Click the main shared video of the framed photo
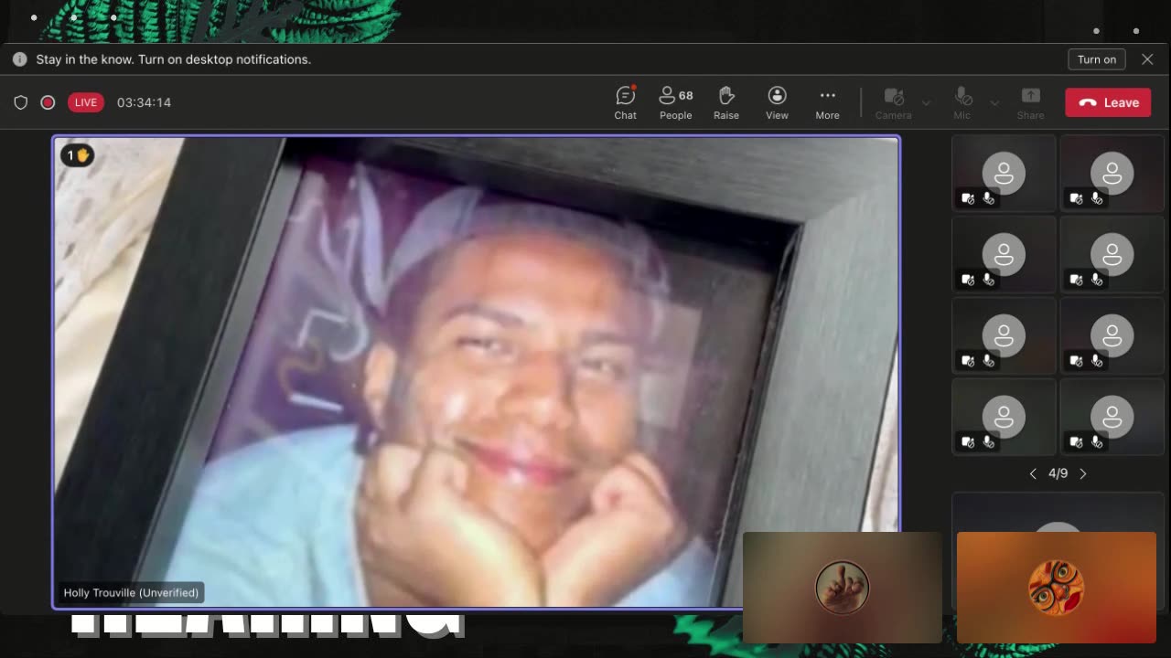Viewport: 1171px width, 658px height. coord(476,371)
